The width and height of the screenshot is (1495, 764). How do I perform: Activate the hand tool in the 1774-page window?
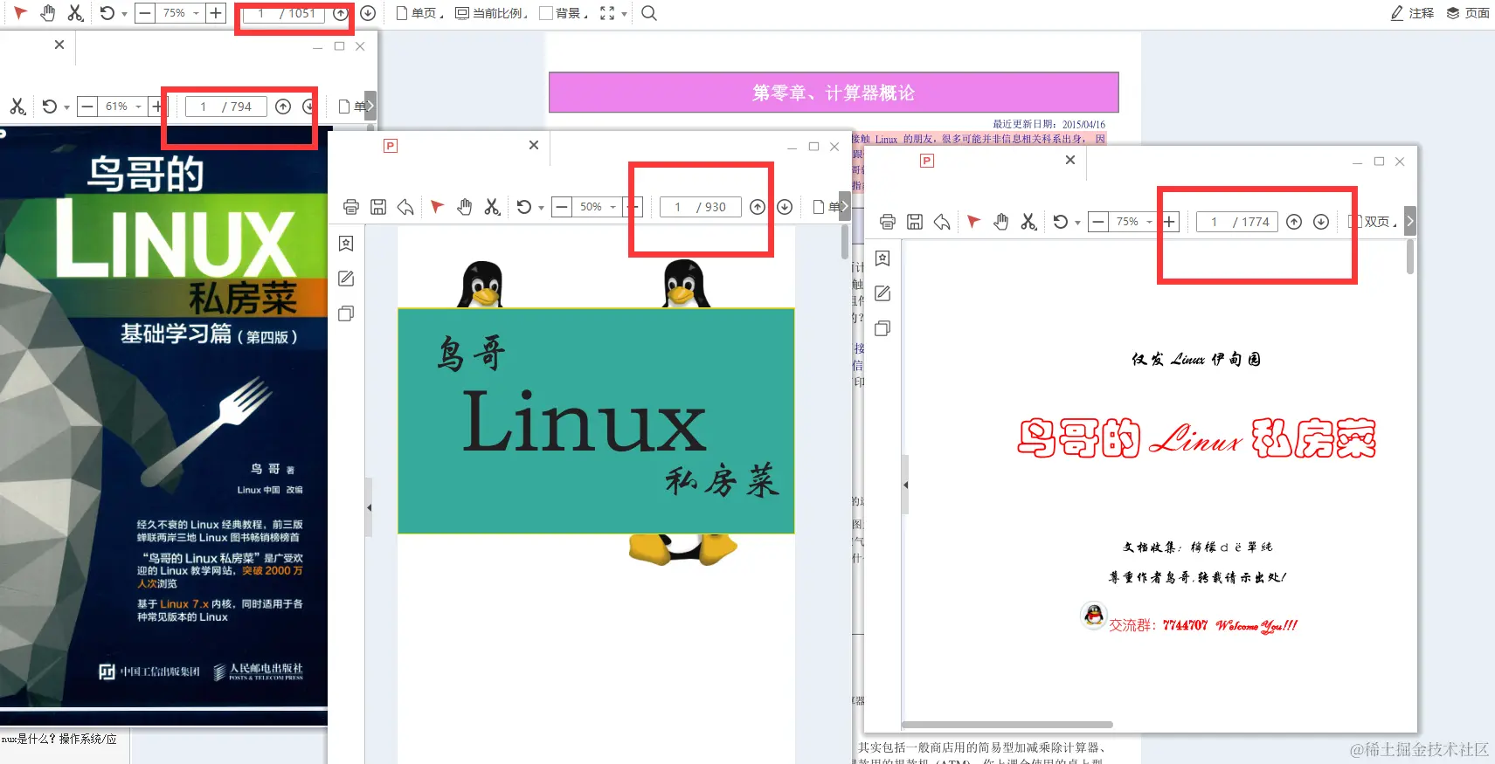(1001, 222)
